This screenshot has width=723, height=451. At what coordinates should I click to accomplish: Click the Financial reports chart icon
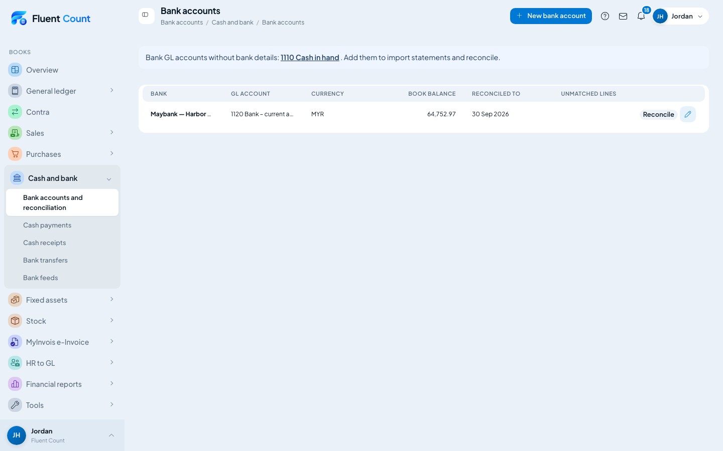15,384
